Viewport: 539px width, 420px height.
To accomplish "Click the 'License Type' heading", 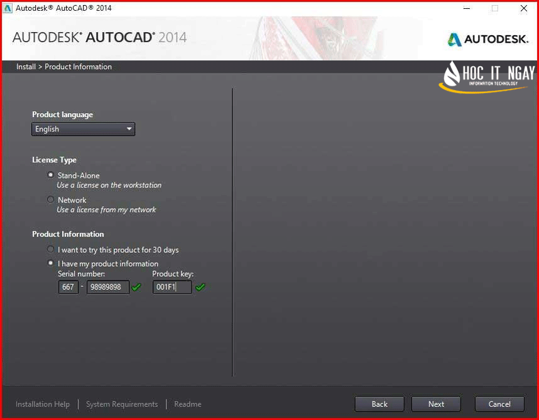I will pos(54,160).
